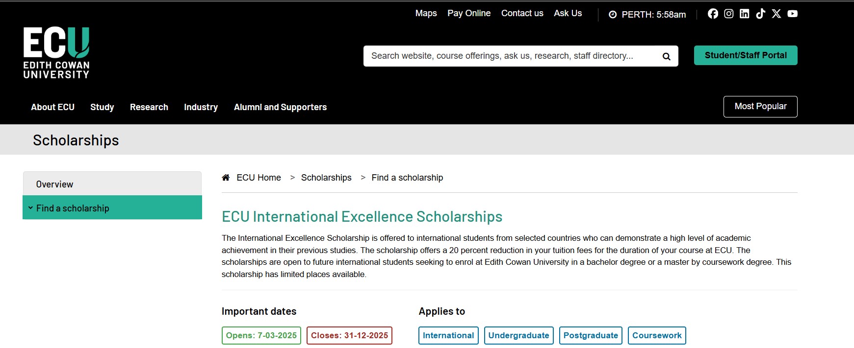The height and width of the screenshot is (348, 854).
Task: Open the Study menu
Action: (102, 107)
